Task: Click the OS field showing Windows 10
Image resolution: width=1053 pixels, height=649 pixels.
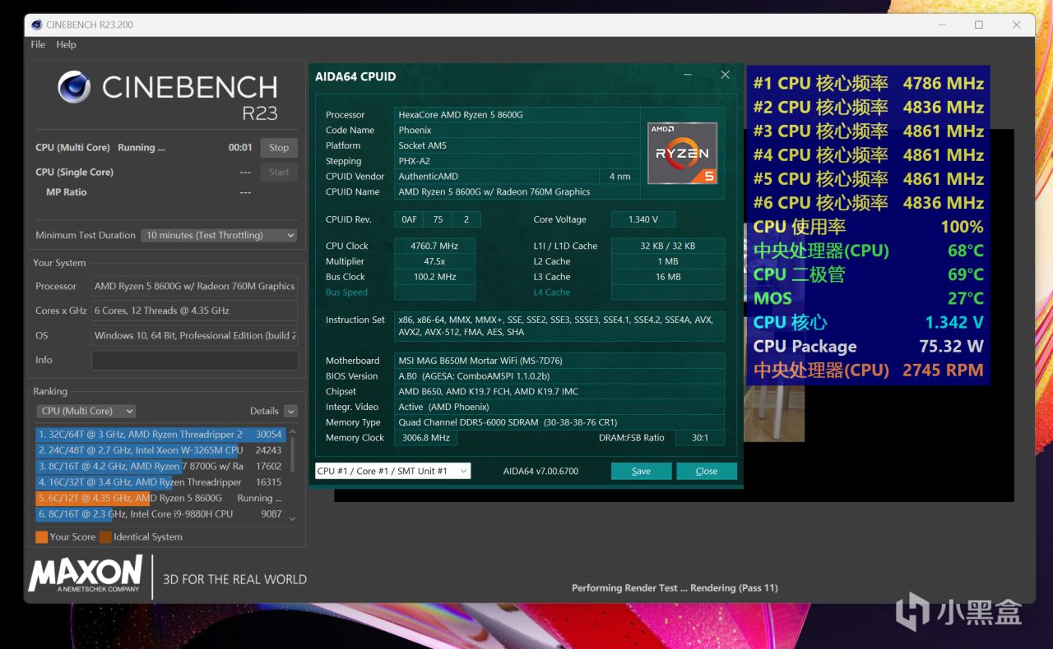Action: 195,335
